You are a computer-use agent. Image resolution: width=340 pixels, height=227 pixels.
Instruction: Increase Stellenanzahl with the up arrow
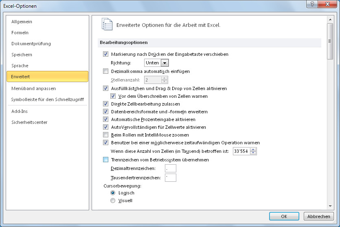point(165,78)
